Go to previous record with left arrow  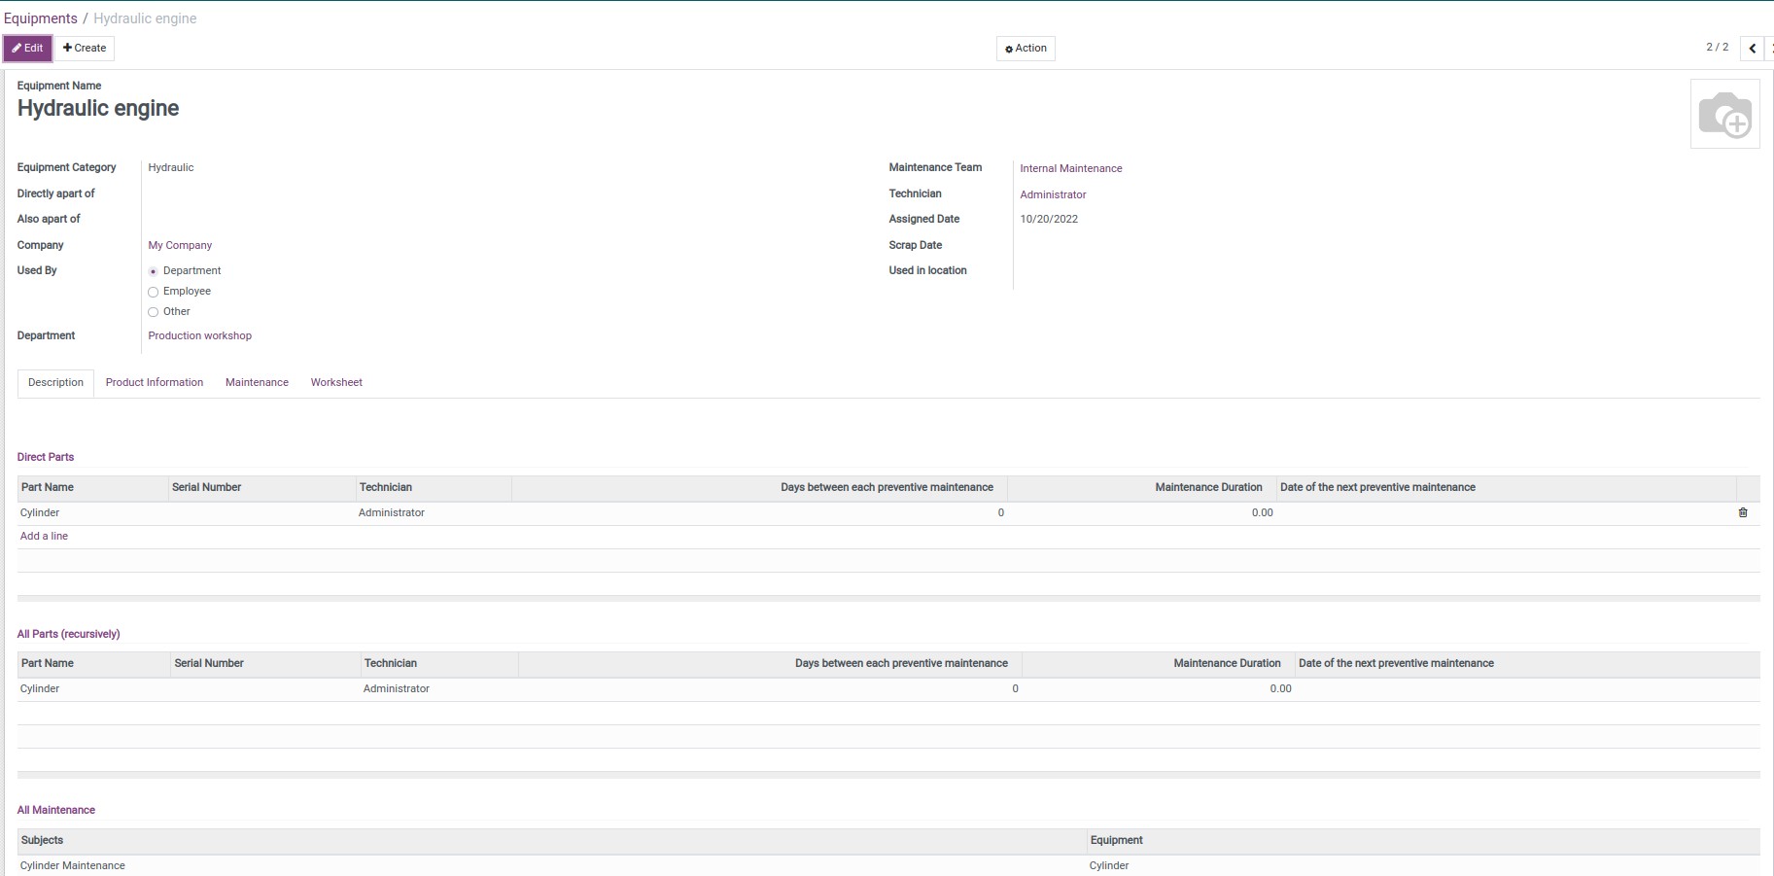click(x=1752, y=49)
